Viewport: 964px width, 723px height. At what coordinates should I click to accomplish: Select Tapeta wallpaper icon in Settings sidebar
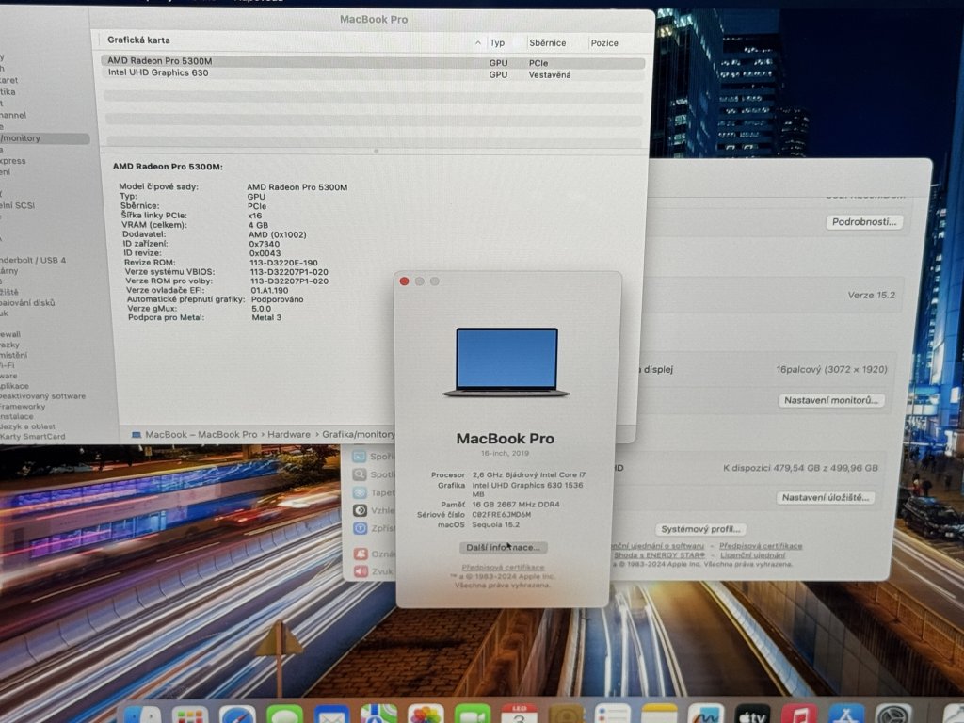pos(361,492)
